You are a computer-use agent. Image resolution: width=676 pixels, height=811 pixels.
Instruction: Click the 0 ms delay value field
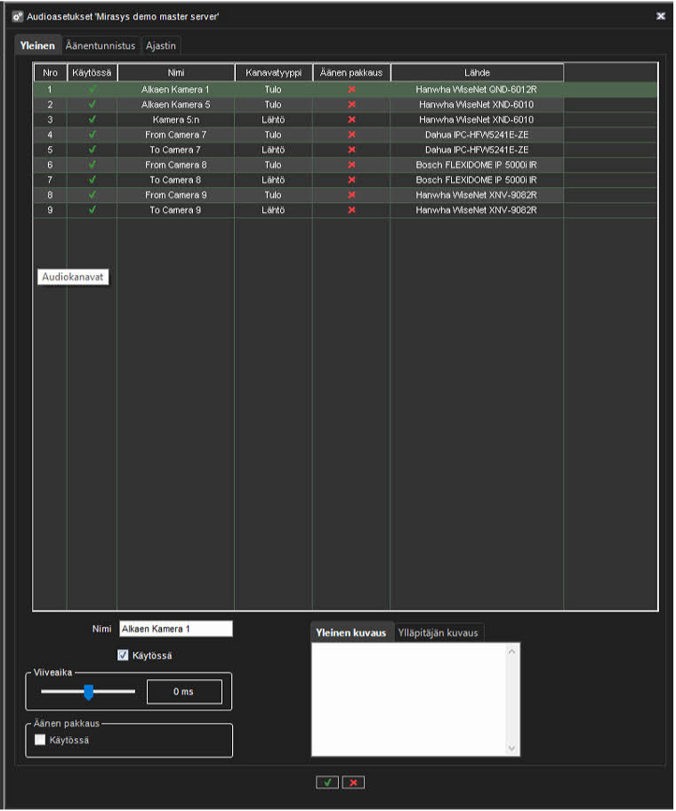pyautogui.click(x=183, y=692)
